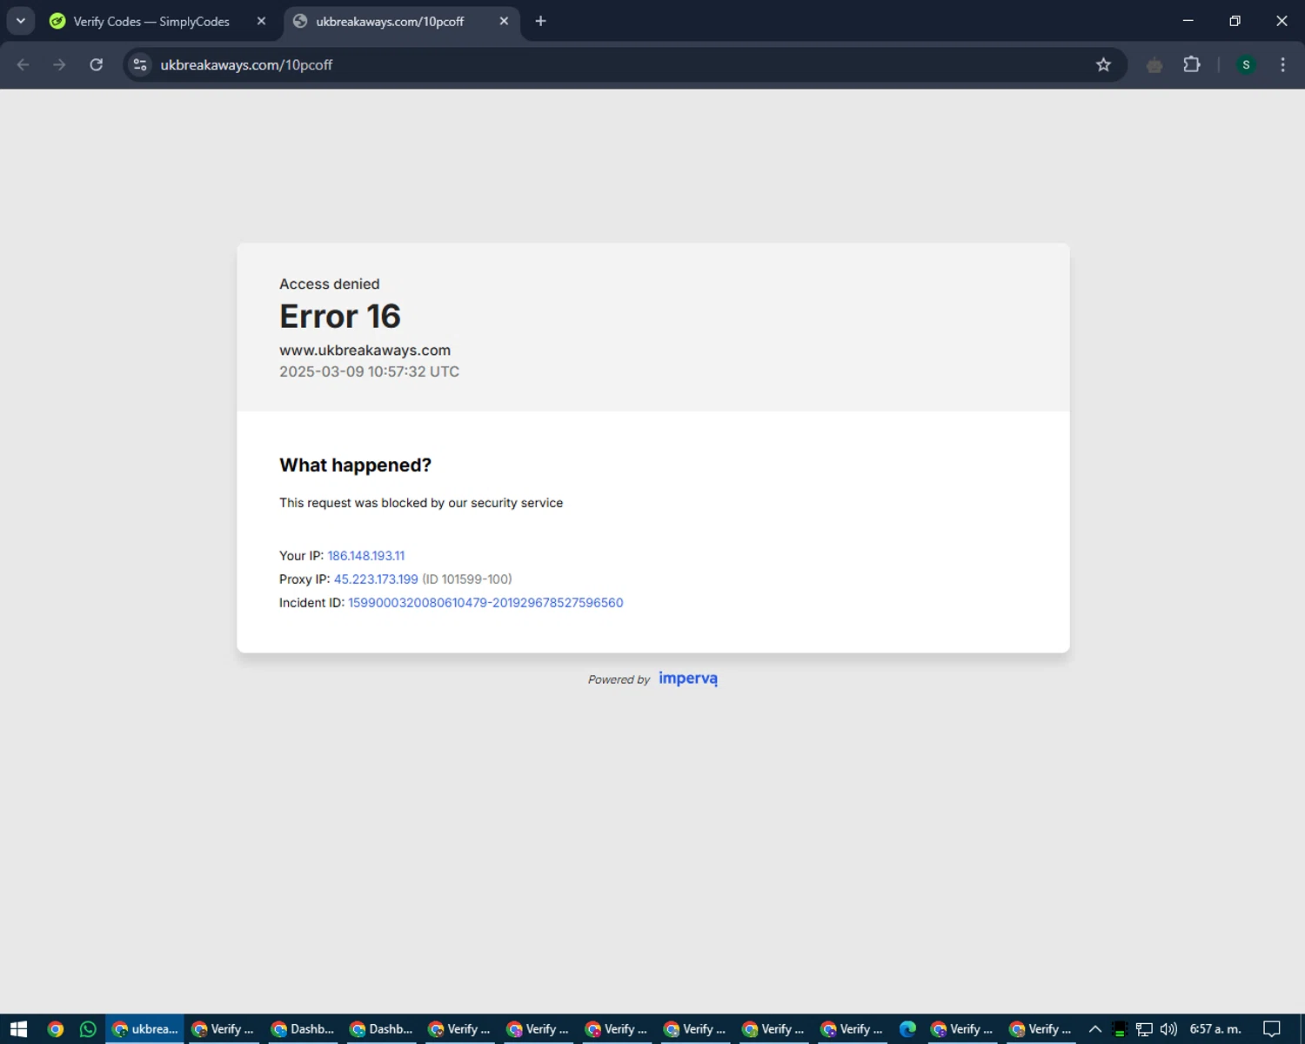Click the timestamp 2025-03-09 10:57:32 UTC

[369, 371]
